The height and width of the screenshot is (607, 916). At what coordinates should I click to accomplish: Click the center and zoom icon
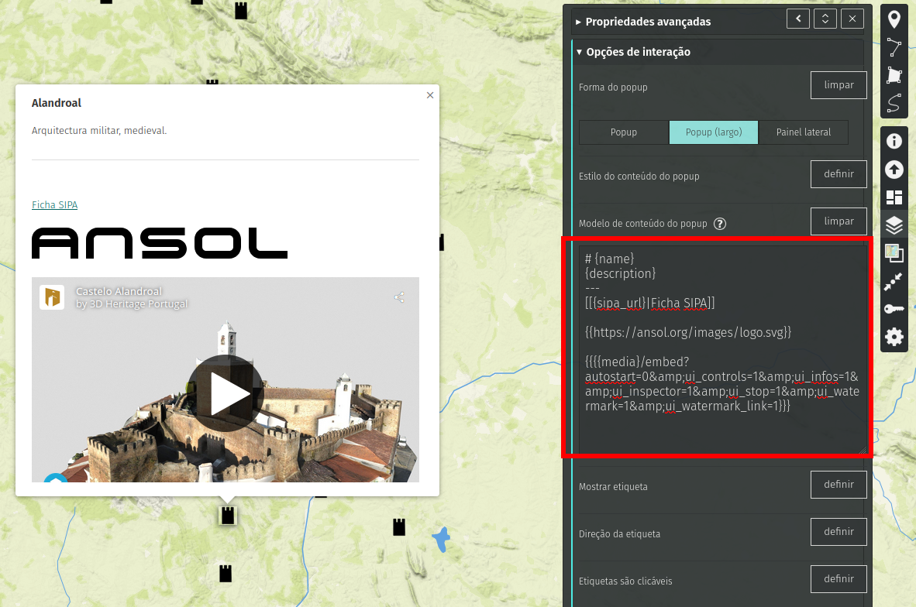[x=894, y=281]
